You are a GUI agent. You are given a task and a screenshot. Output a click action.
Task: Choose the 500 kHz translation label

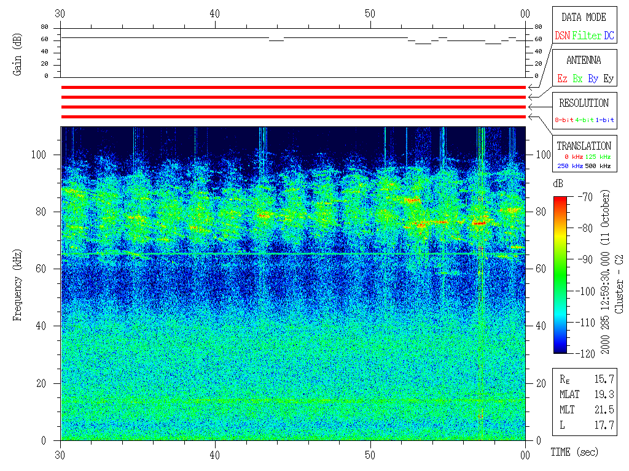coord(598,166)
